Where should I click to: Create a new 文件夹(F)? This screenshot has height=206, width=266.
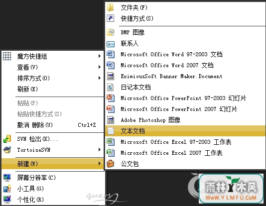(185, 7)
